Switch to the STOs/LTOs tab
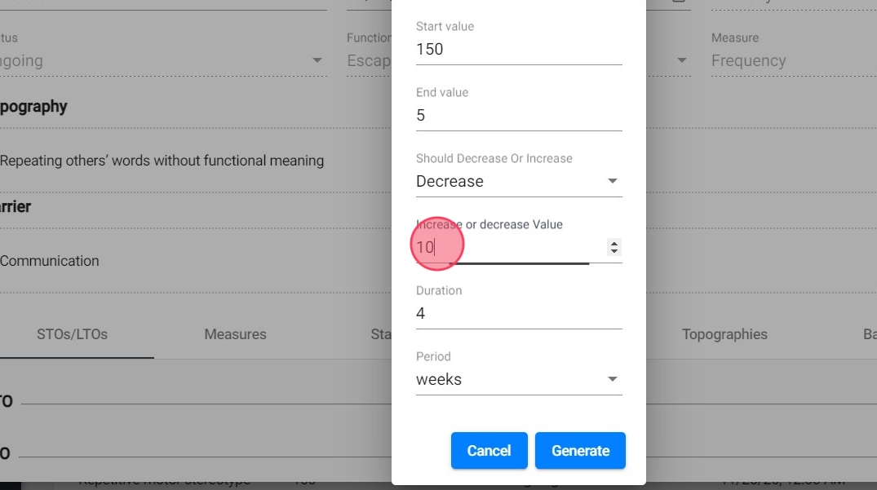 tap(72, 334)
